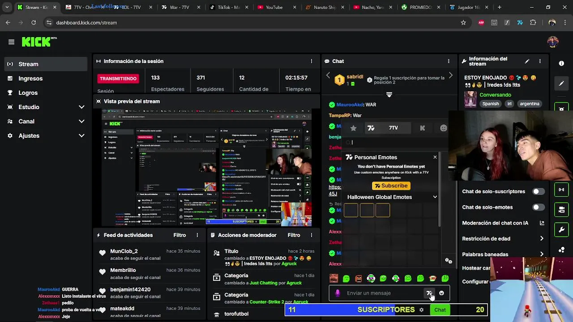Screen dimensions: 573x322
Task: Click the argentina tag
Action: (x=530, y=104)
